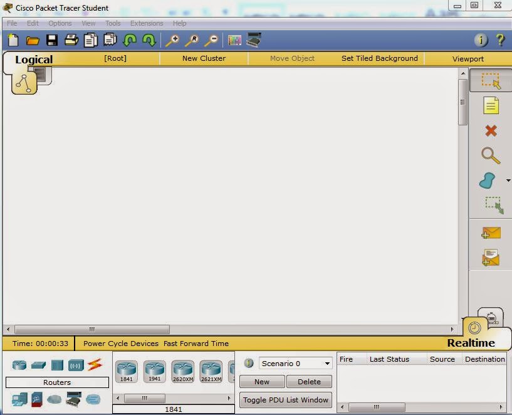Choose the Place Note tool
The height and width of the screenshot is (415, 512).
[x=491, y=105]
